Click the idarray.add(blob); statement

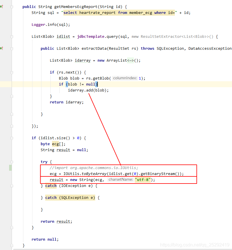(88, 90)
